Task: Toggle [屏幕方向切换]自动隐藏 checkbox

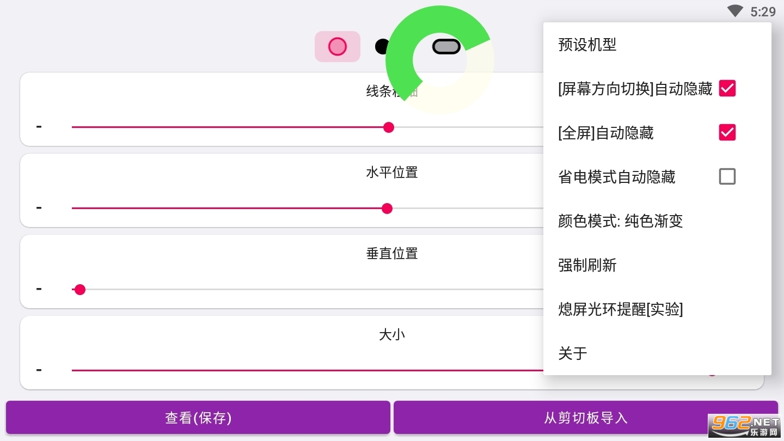Action: 727,88
